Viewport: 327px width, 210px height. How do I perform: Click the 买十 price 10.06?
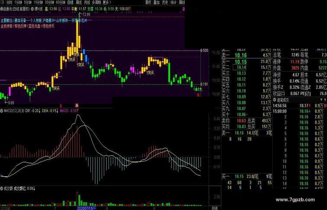(241, 114)
